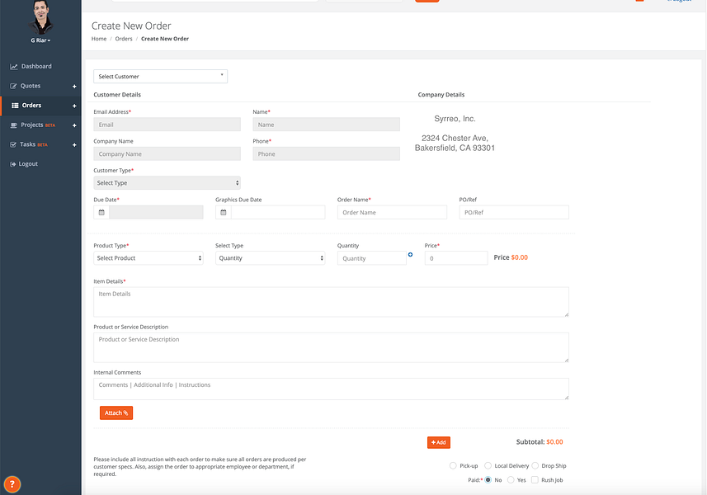Open Quotes in the sidebar
Viewport: 707px width, 495px height.
(31, 86)
